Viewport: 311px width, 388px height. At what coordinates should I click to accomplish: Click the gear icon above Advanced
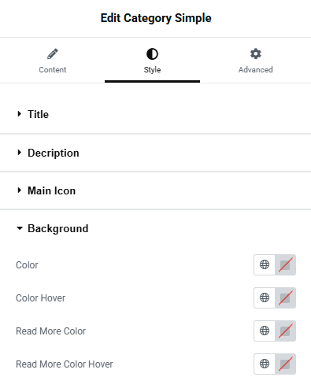(x=256, y=54)
